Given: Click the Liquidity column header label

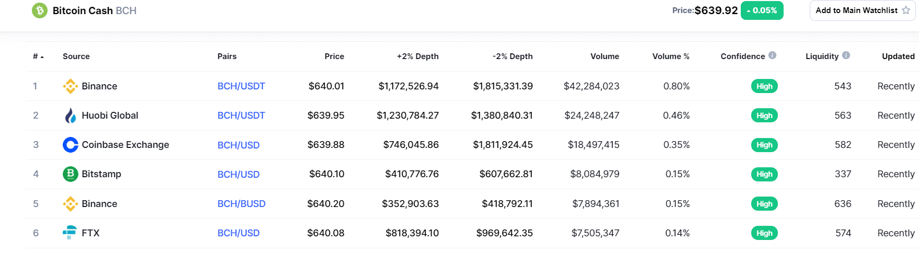Looking at the screenshot, I should tap(822, 56).
